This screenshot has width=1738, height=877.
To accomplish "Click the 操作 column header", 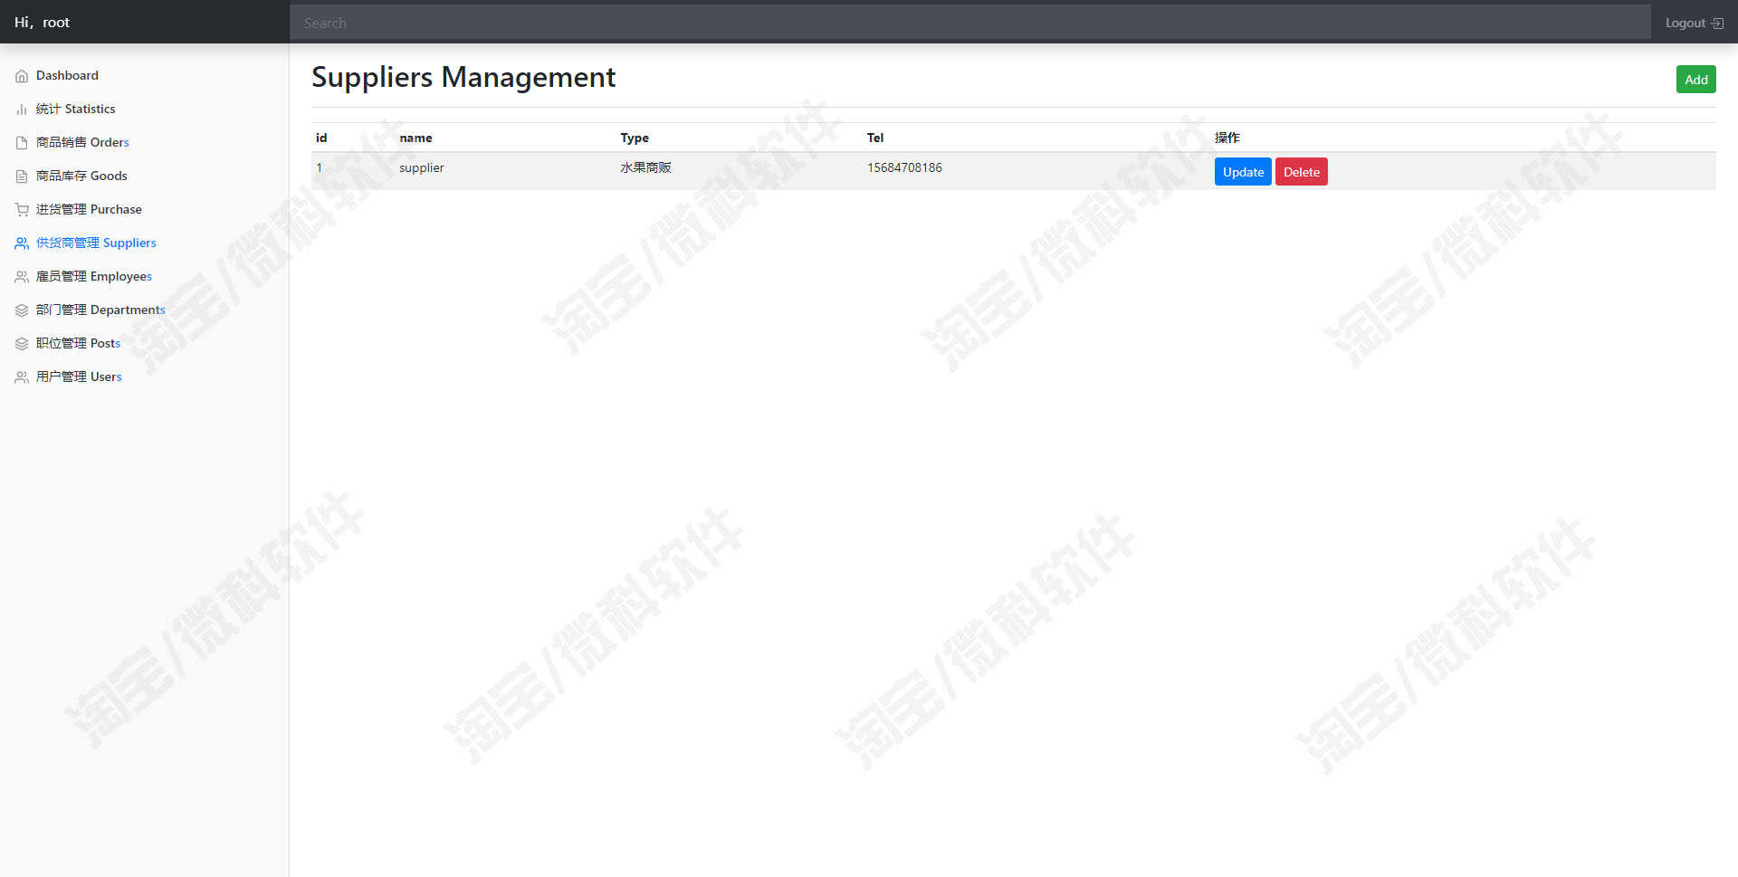I will (1227, 138).
